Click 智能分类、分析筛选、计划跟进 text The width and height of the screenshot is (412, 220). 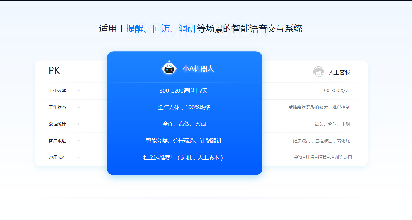click(x=184, y=141)
